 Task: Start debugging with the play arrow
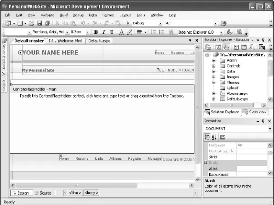click(x=128, y=23)
